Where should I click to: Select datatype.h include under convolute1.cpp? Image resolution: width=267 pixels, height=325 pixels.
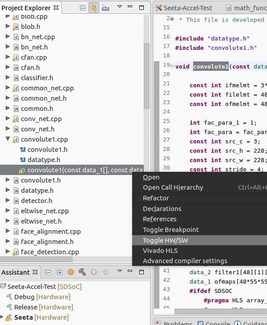coord(44,160)
